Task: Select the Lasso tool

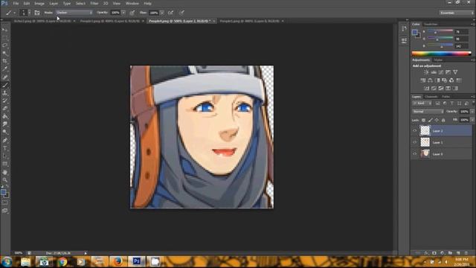Action: pos(5,45)
